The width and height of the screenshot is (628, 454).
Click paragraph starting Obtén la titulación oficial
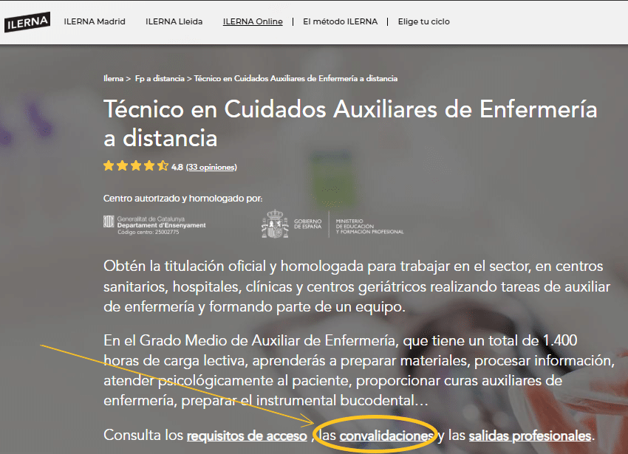pyautogui.click(x=356, y=286)
